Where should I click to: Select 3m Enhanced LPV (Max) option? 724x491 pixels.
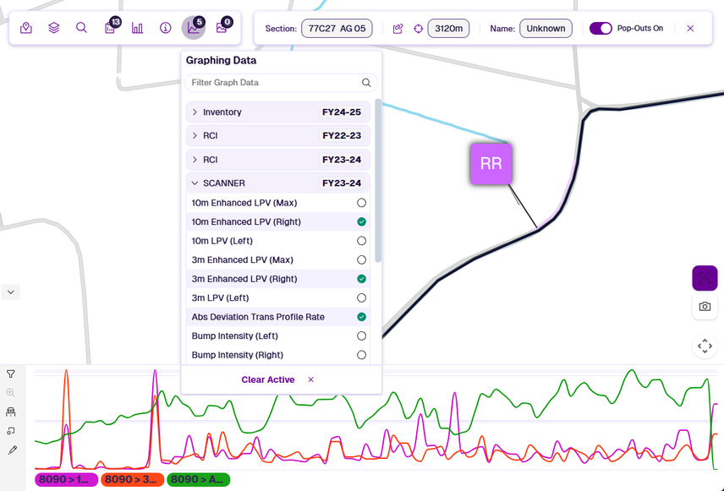361,259
